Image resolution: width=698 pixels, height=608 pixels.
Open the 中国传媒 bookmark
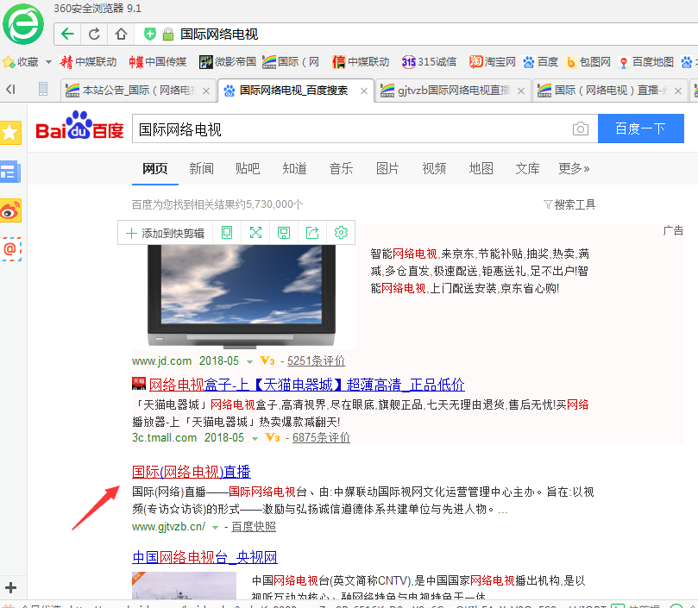click(x=158, y=62)
